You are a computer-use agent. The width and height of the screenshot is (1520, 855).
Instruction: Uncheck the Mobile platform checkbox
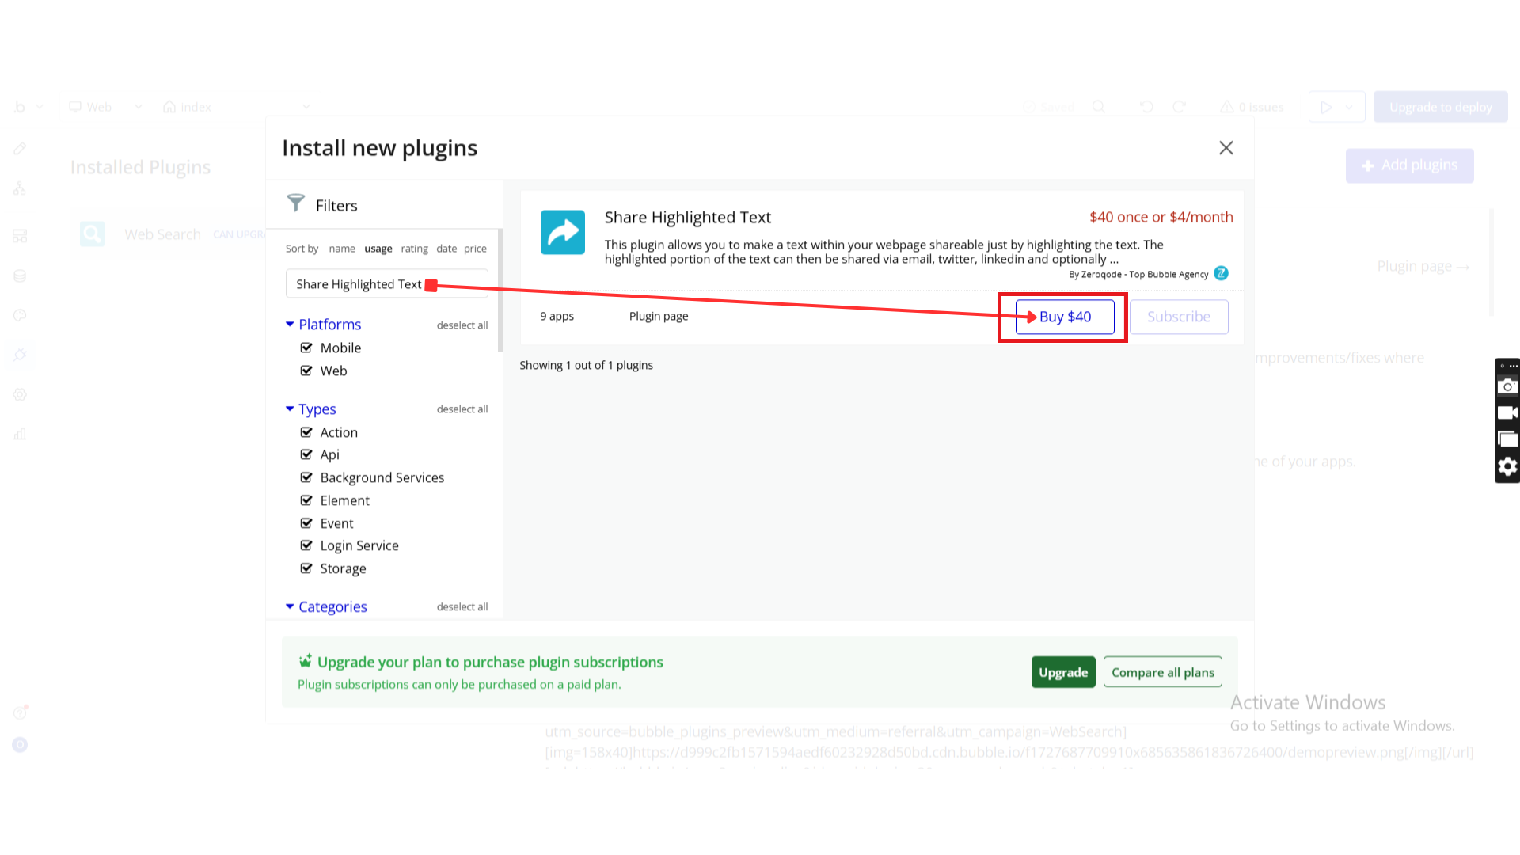pos(306,348)
